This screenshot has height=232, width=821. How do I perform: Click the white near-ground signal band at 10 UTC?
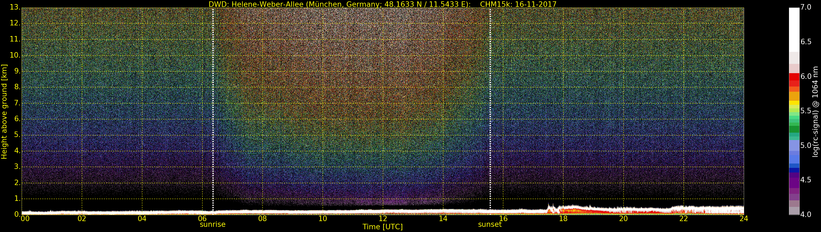323,211
